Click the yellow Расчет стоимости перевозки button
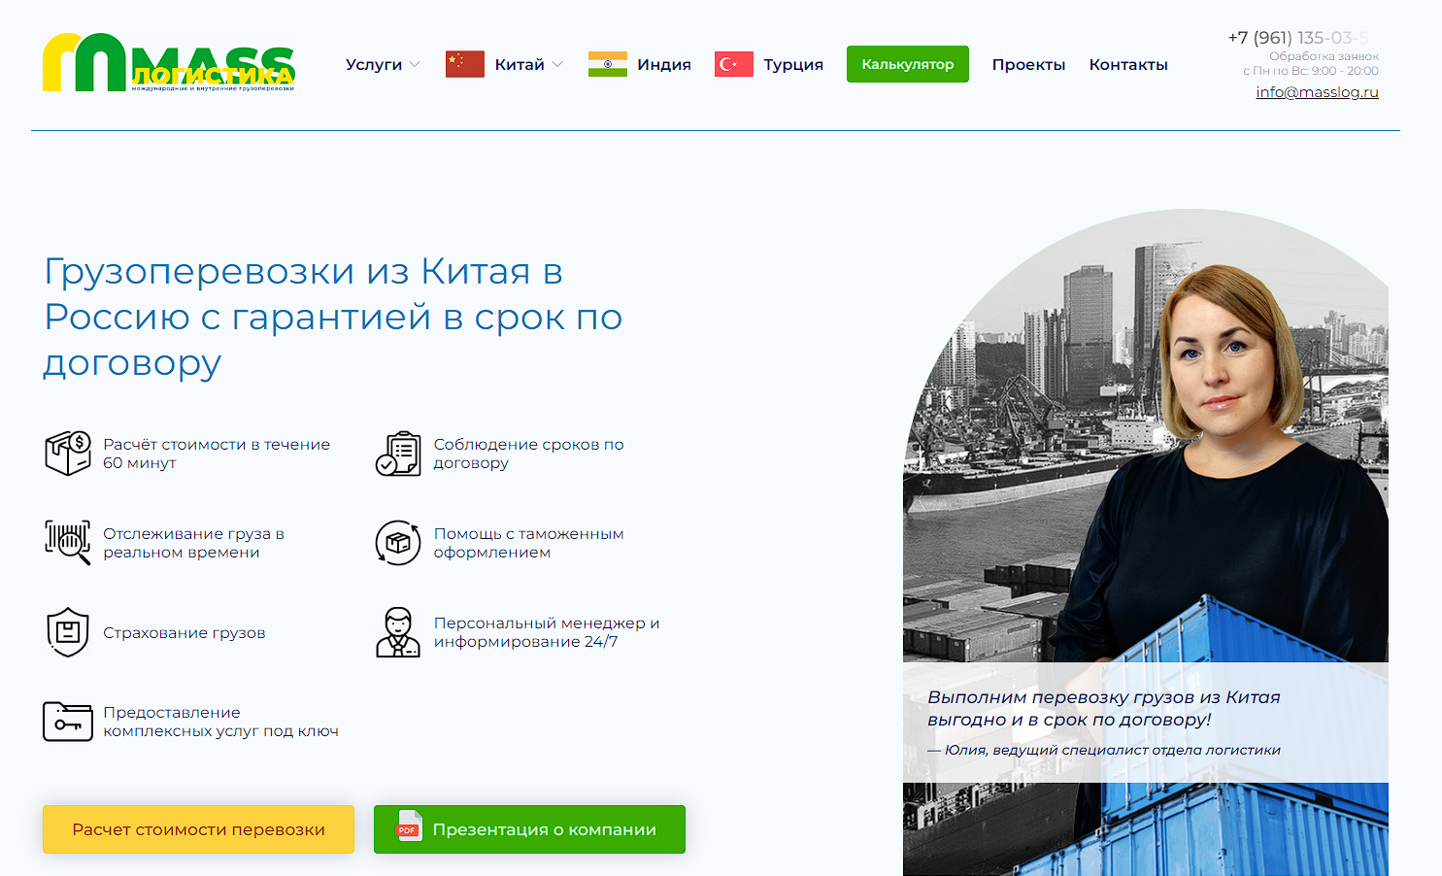This screenshot has height=876, width=1442. [x=198, y=829]
